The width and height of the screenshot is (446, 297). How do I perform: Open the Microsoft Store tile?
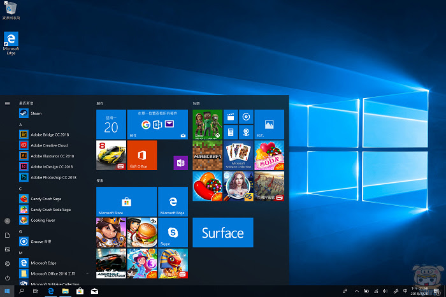point(127,201)
